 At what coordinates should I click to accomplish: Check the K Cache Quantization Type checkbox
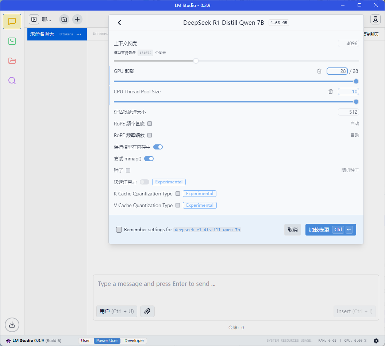pyautogui.click(x=178, y=194)
